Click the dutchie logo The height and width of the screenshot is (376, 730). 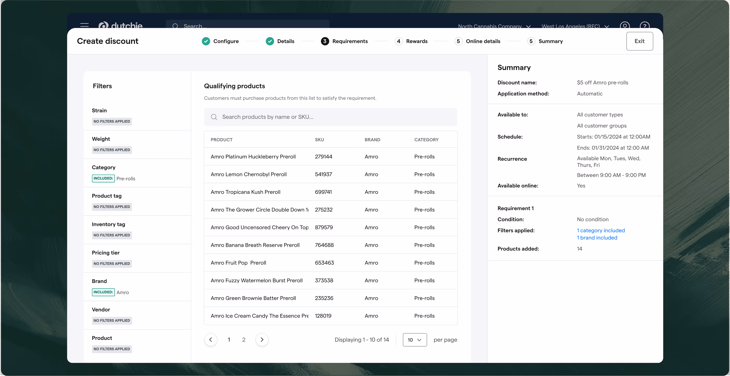point(120,26)
